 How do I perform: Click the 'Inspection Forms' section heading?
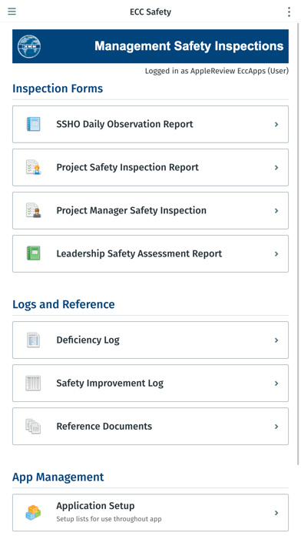[58, 89]
